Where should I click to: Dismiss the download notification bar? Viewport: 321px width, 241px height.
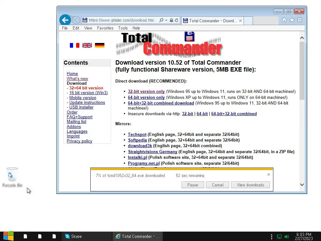click(269, 174)
